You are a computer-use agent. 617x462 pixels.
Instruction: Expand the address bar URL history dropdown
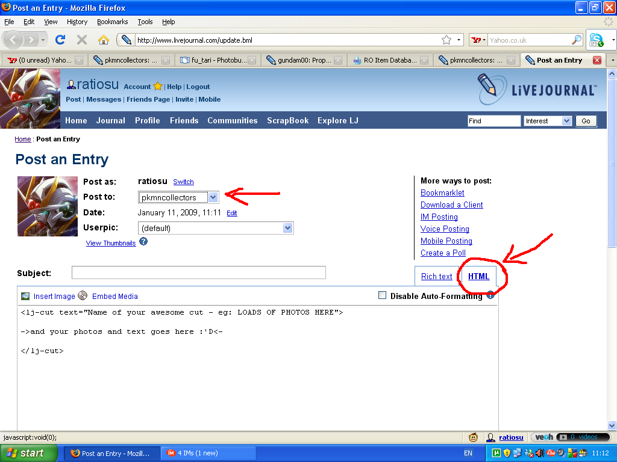click(x=459, y=40)
